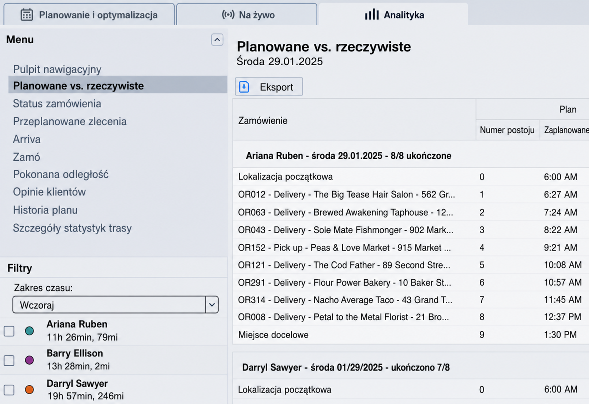Viewport: 589px width, 404px height.
Task: Select the OR063 Brewed Awakening Taphouse row
Action: pos(411,212)
